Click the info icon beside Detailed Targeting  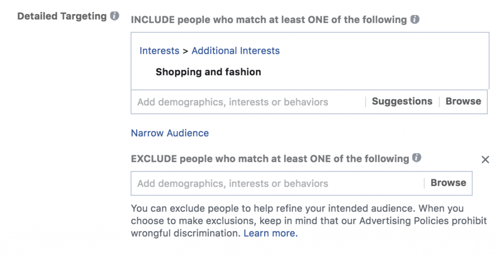click(x=115, y=16)
